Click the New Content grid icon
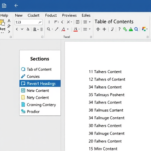Screen dimensions: 151x151 click(x=23, y=90)
